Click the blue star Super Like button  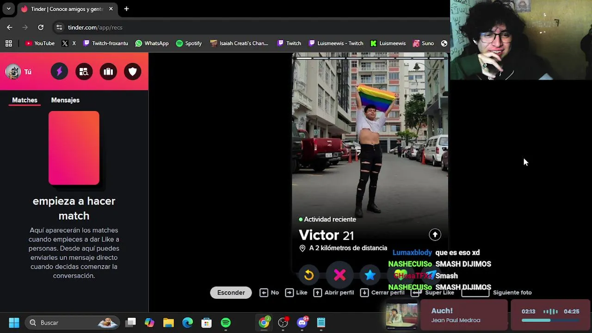tap(370, 276)
